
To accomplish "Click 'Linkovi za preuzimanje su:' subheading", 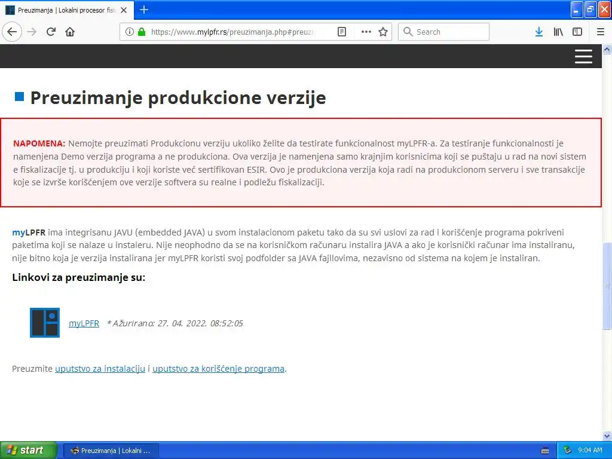I will click(78, 277).
